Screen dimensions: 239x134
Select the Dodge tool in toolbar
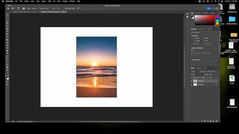[x=7, y=54]
